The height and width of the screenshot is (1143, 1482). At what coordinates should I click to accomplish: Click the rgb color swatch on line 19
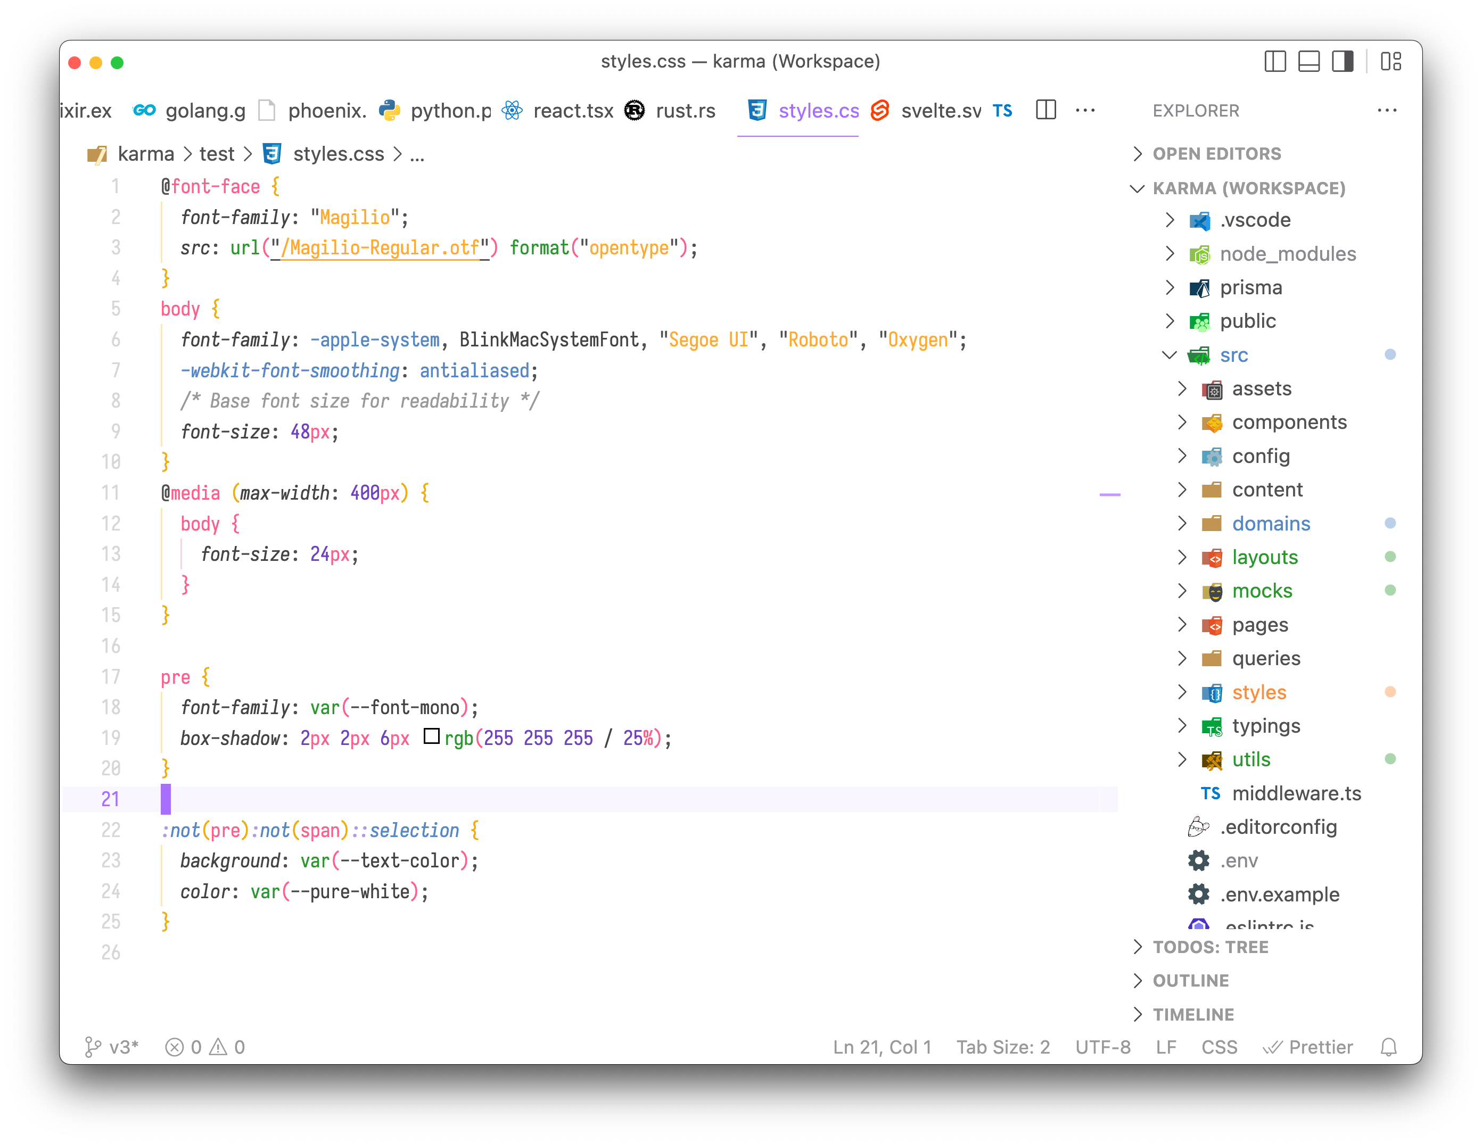(x=432, y=736)
